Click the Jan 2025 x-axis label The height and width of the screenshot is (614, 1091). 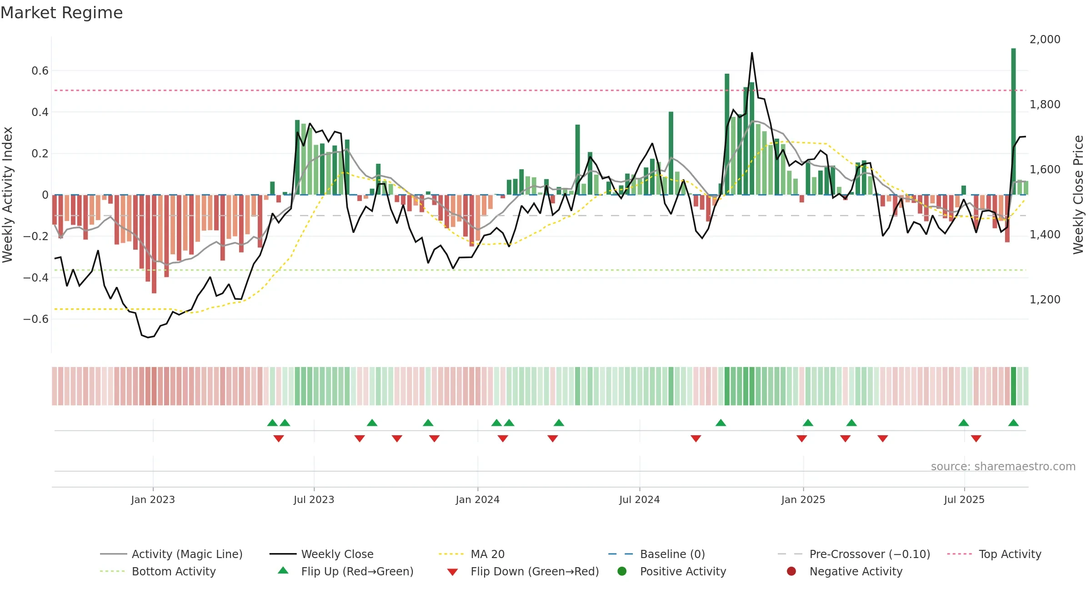coord(803,499)
